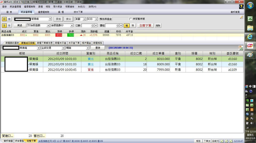Toggle 複 combination order button
Screen dimensions: 256x143
9,25
